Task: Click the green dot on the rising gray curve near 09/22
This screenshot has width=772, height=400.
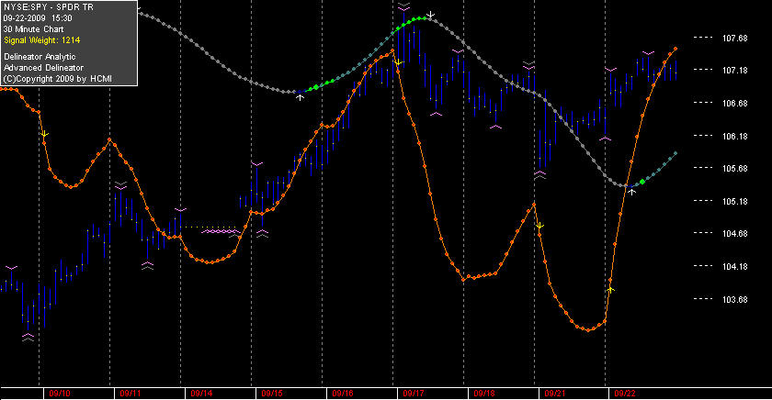Action: 642,182
